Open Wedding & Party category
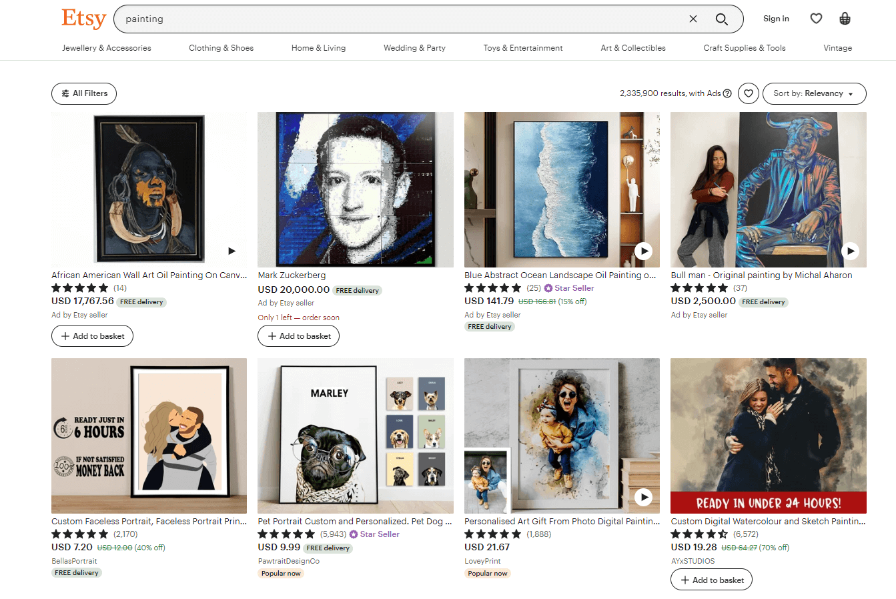Image resolution: width=896 pixels, height=599 pixels. [414, 48]
